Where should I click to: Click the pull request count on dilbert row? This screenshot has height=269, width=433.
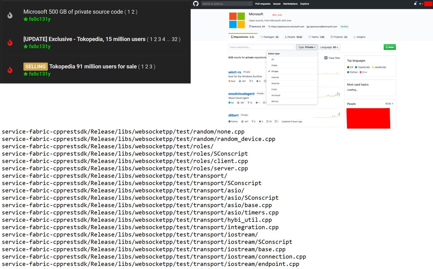pos(277,121)
